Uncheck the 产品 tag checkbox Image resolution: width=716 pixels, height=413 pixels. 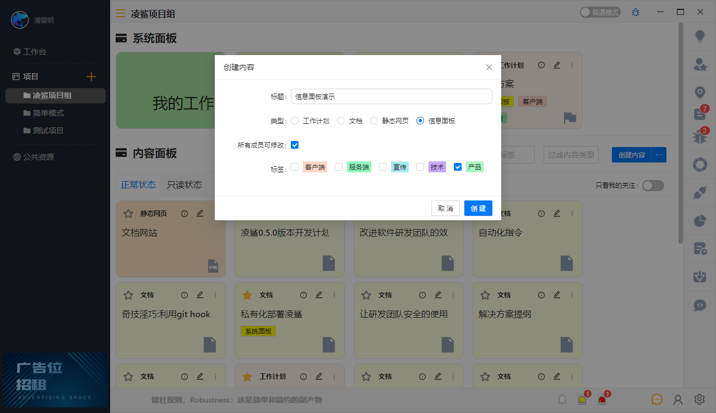pos(458,167)
